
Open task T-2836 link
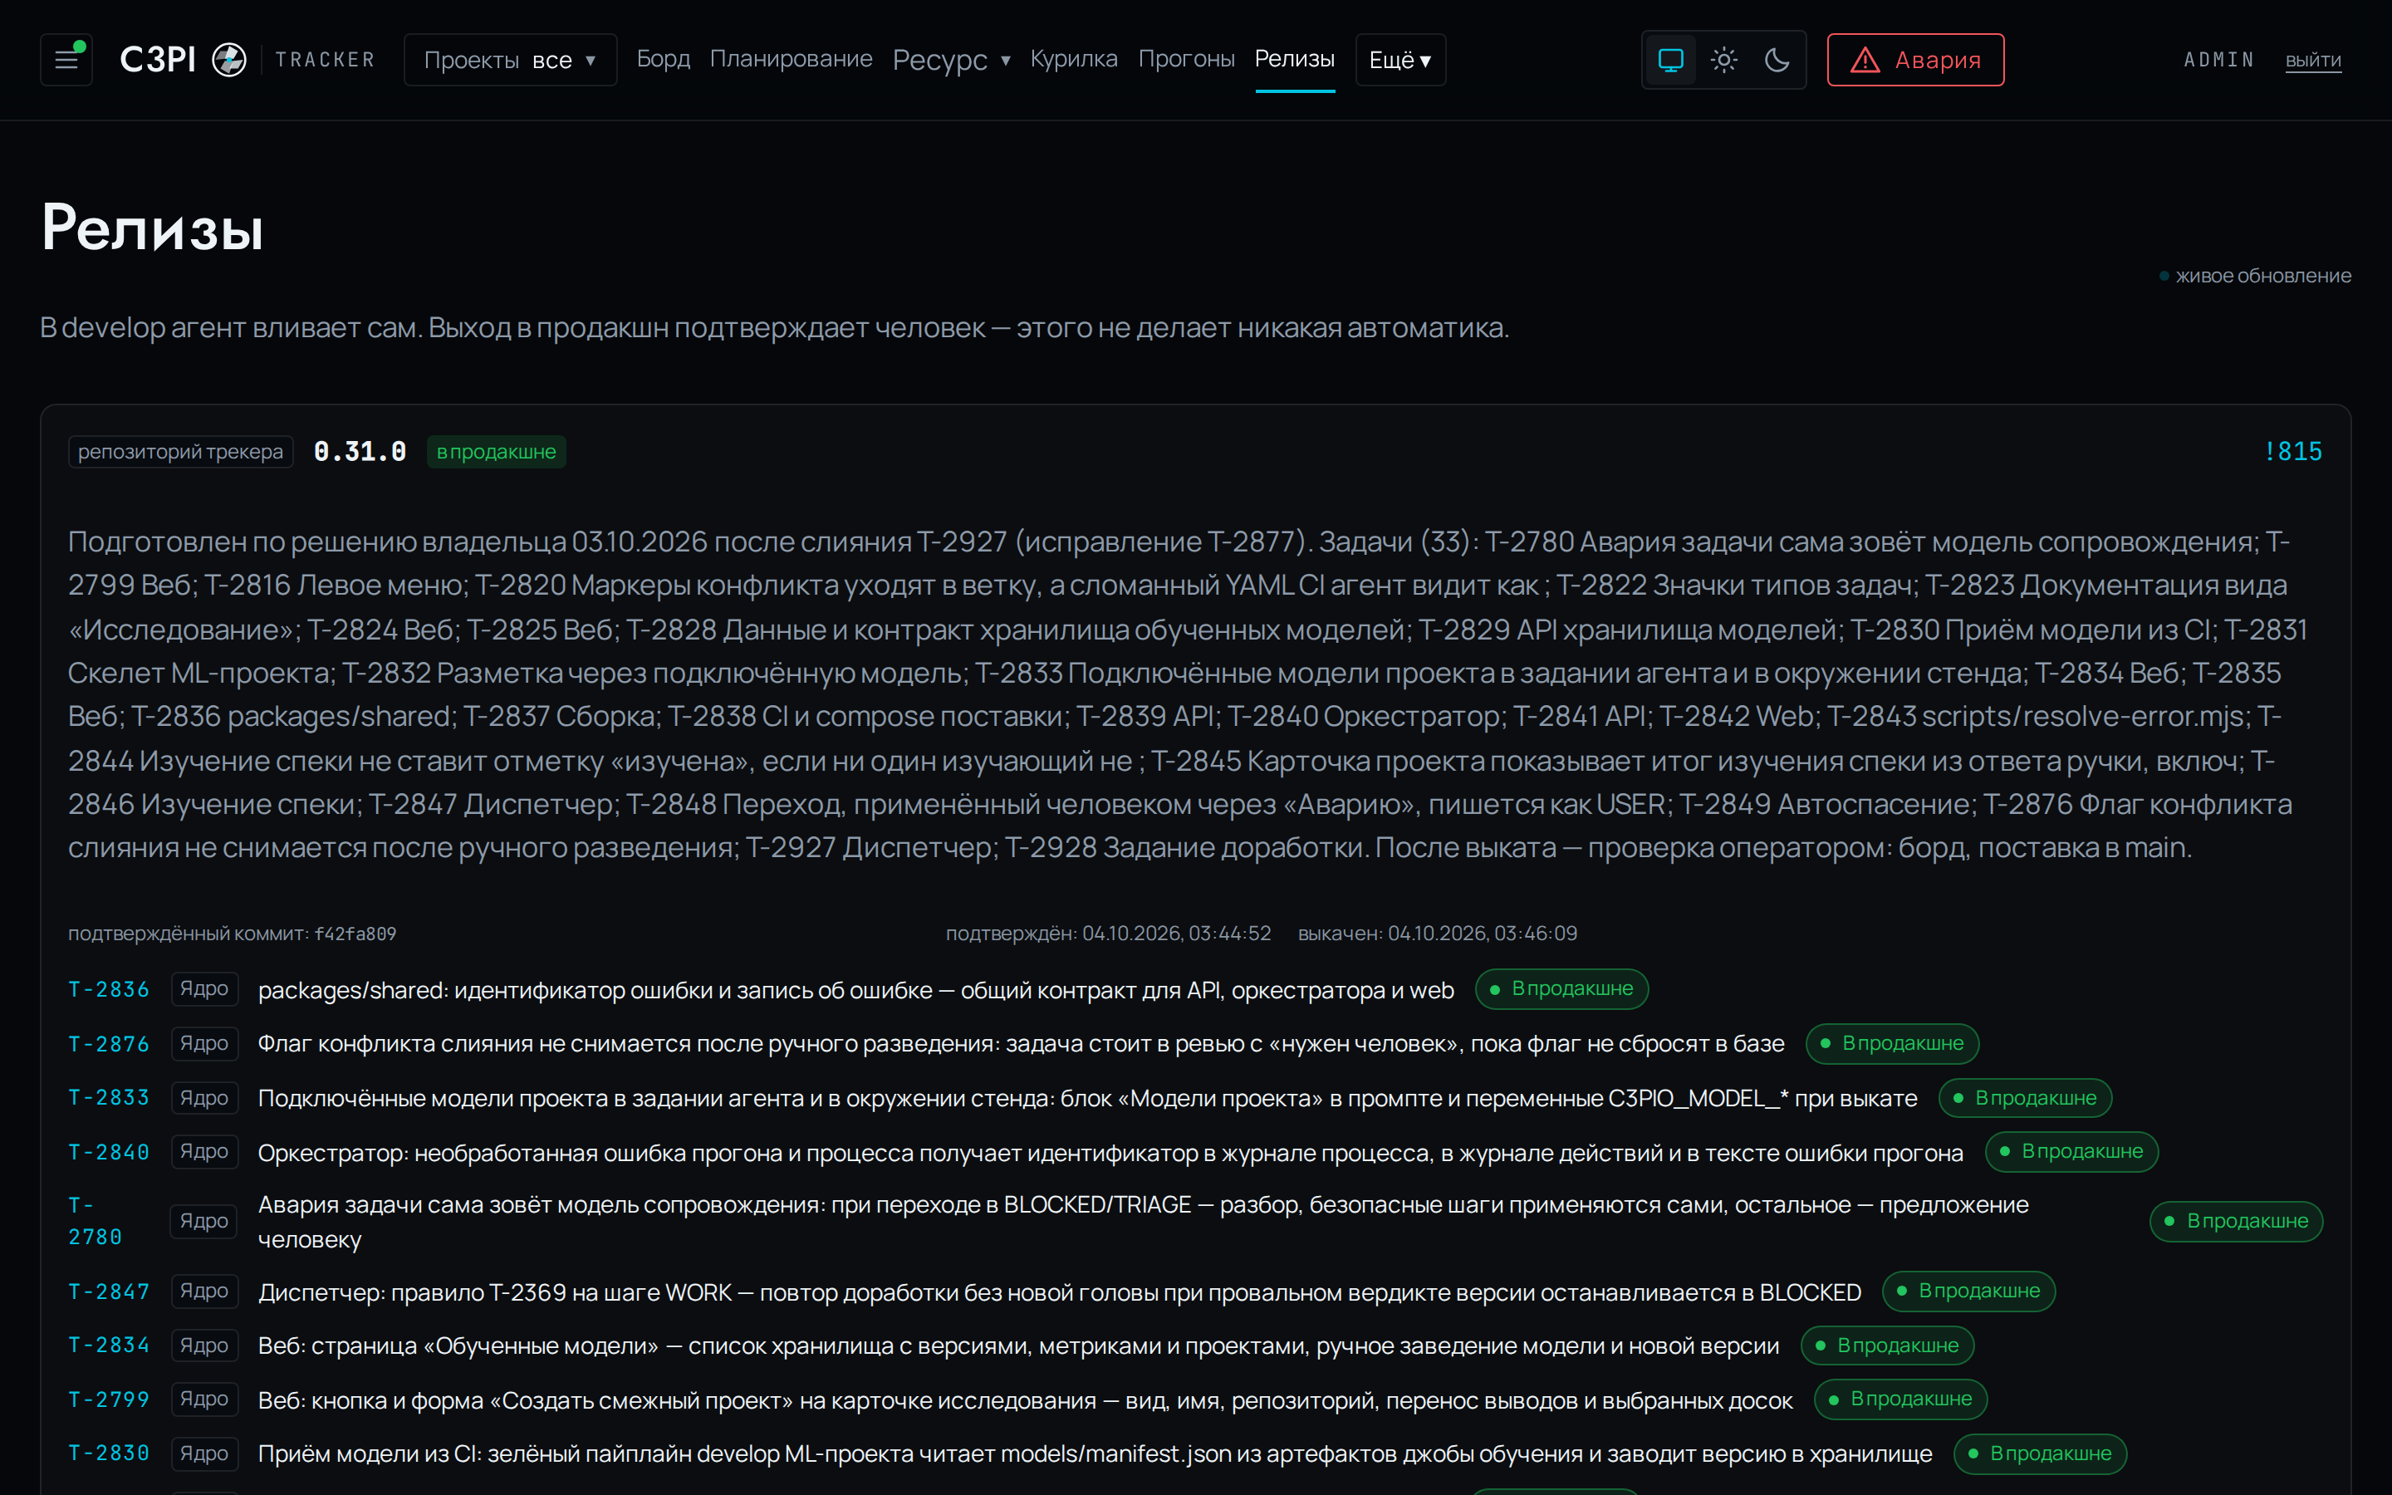pos(109,988)
